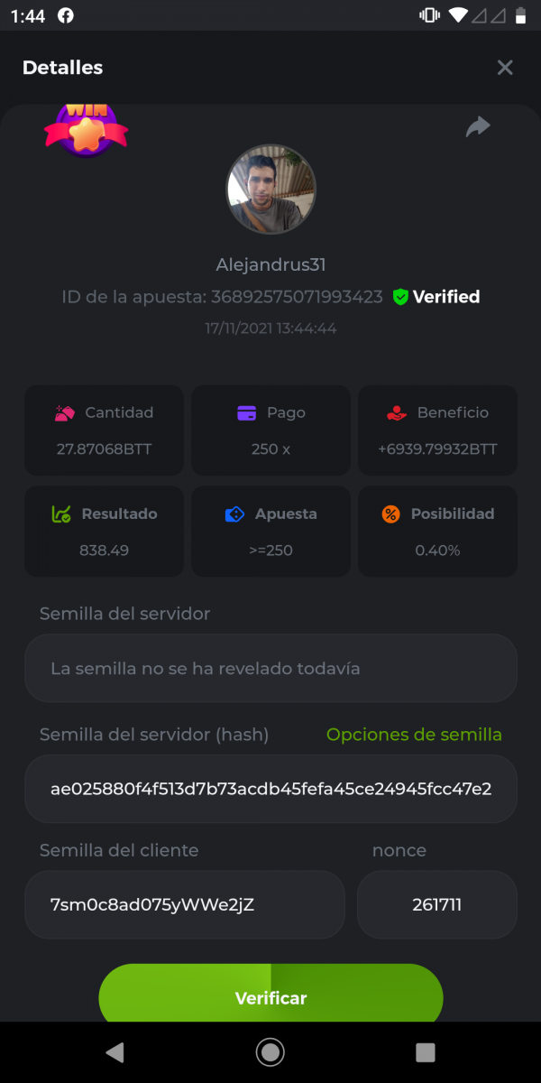
Task: Tap the username Alejandrus31
Action: pyautogui.click(x=270, y=265)
